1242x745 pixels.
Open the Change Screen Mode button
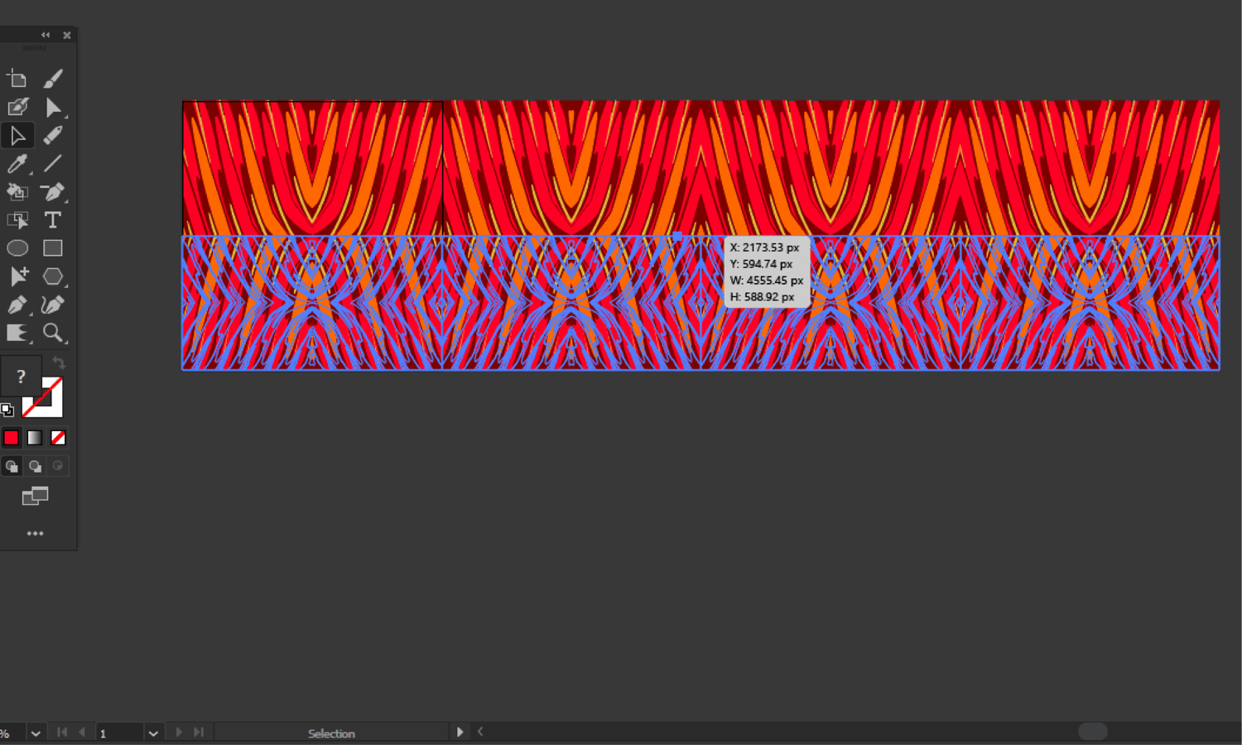point(35,496)
